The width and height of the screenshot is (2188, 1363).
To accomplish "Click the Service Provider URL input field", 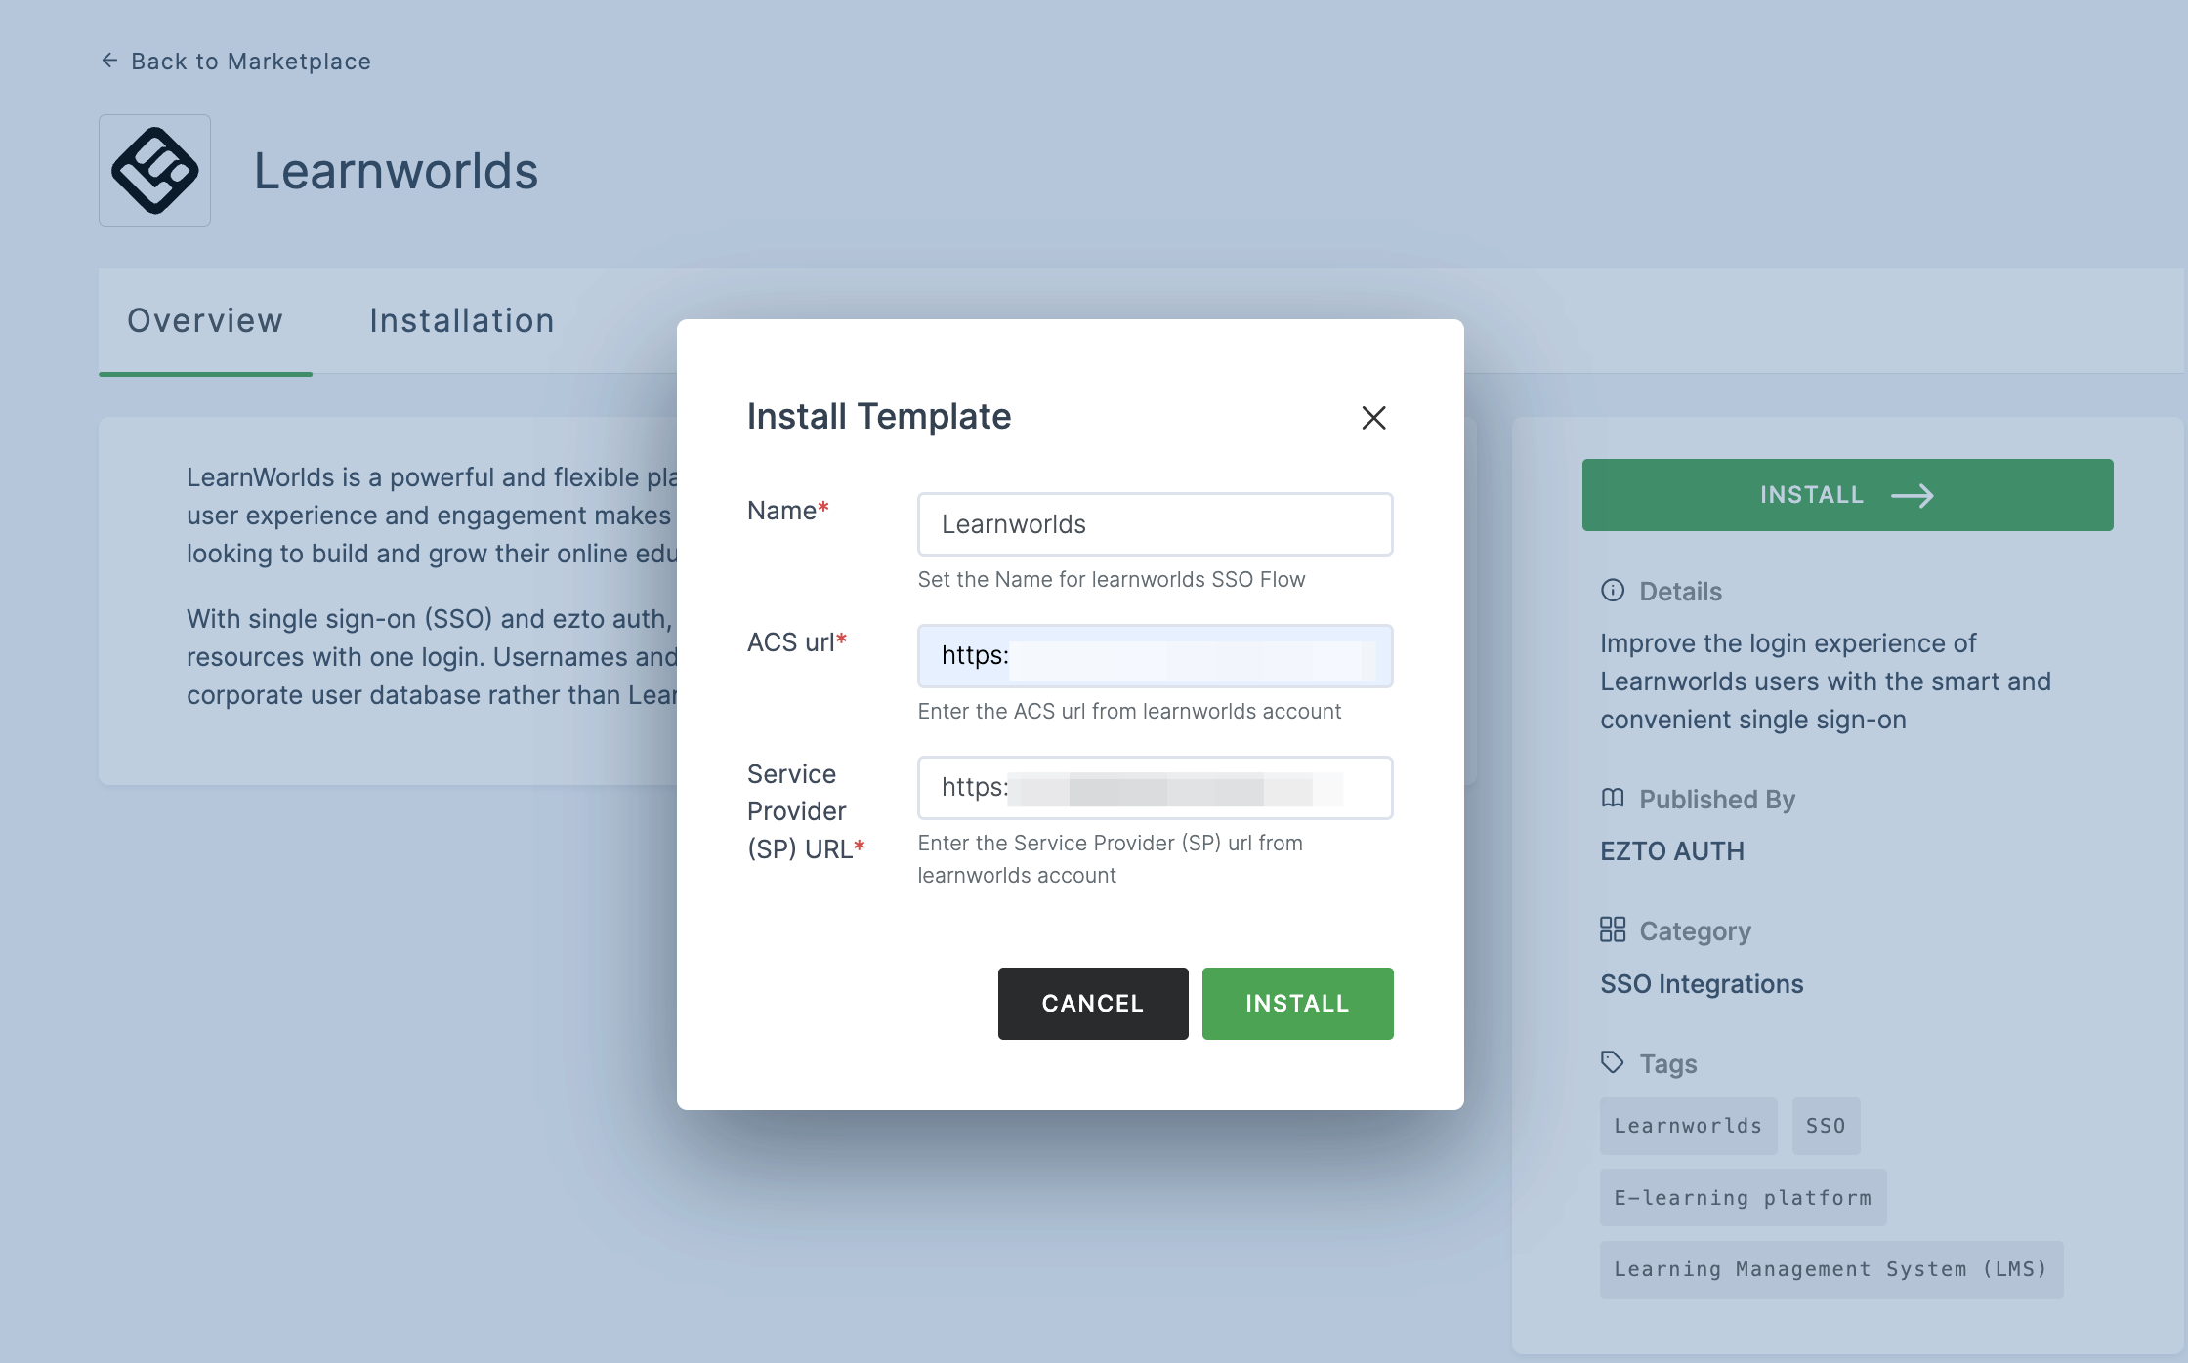I will coord(1155,787).
